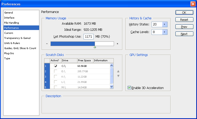Click the Reset button
Viewport: 197px width, 119px height.
[x=184, y=20]
